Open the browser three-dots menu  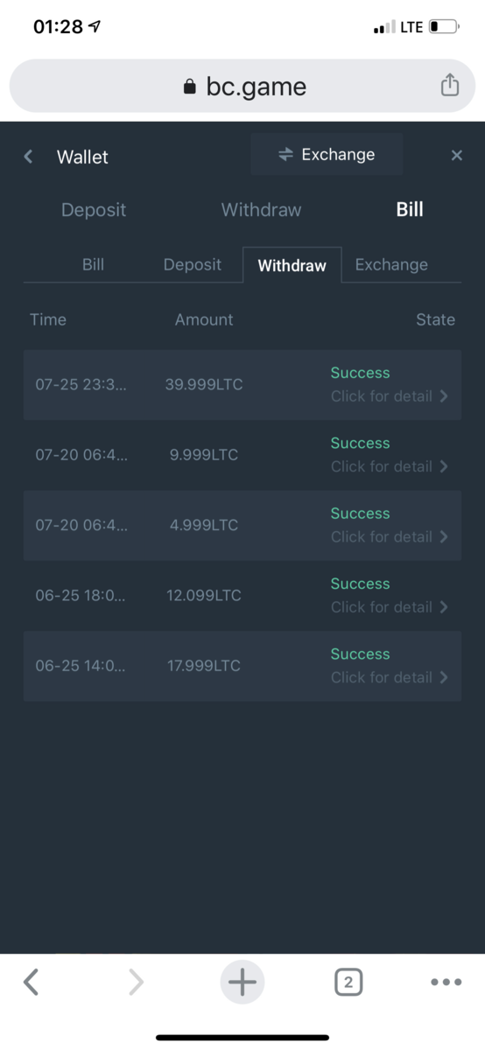pos(446,983)
